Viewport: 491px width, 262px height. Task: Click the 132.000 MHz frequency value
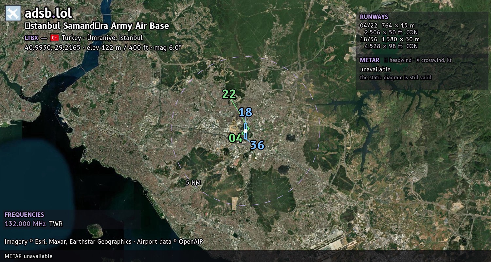click(x=25, y=224)
